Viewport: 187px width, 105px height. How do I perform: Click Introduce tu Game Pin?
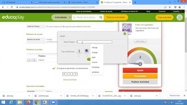(129, 11)
